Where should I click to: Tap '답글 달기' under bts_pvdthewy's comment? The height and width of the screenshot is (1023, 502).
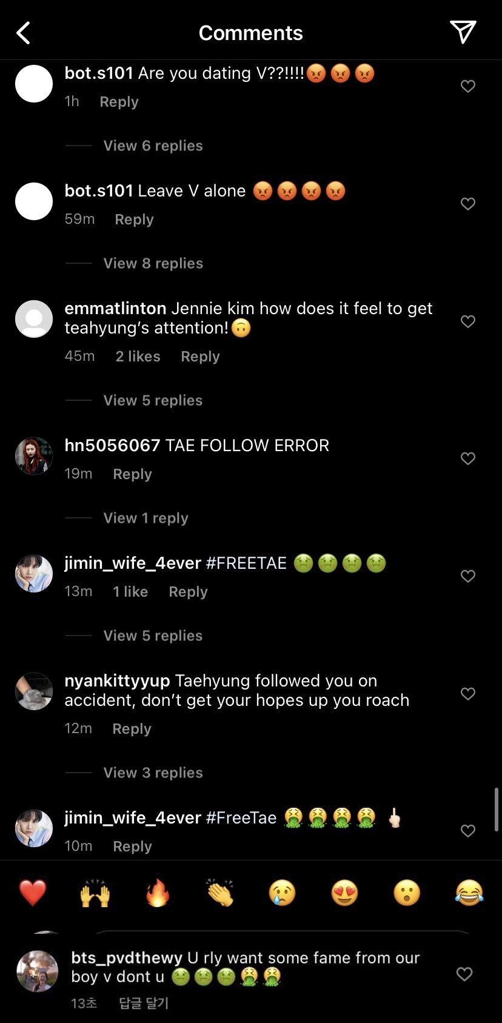coord(143,1004)
